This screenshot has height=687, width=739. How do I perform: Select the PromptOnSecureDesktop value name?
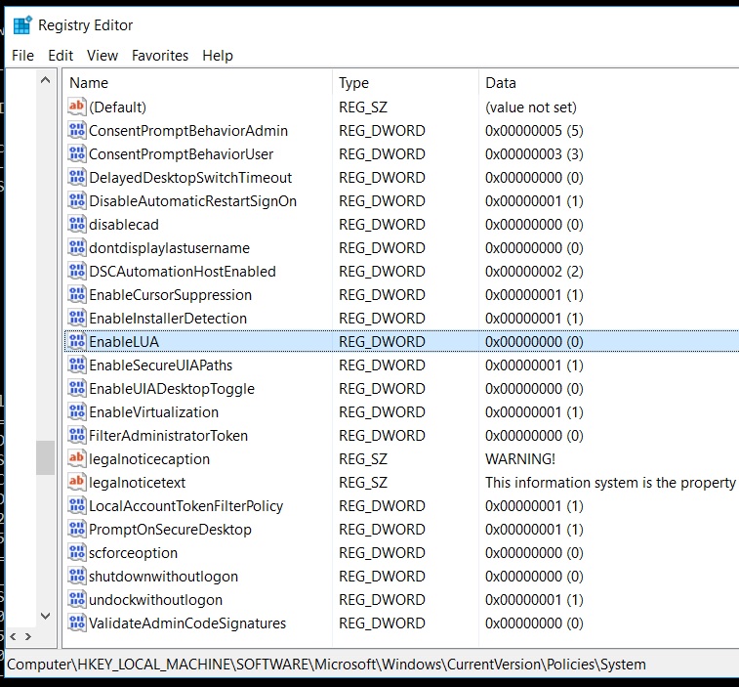[170, 530]
